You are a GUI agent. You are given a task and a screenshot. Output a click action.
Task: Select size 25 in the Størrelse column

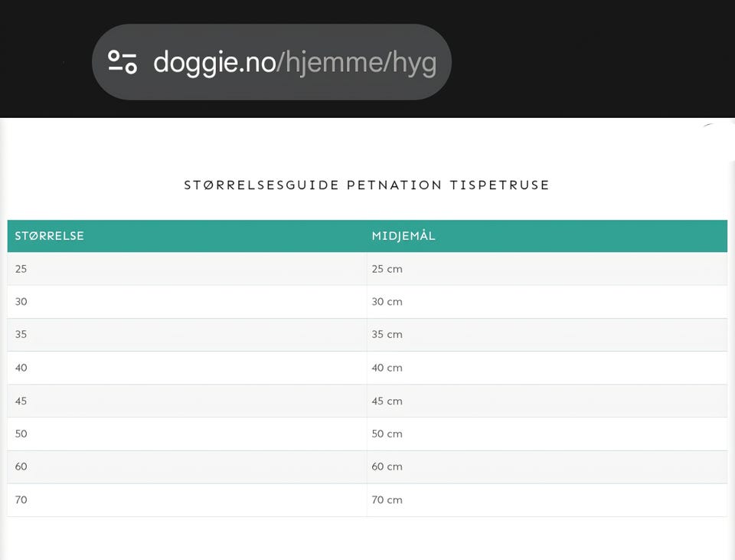tap(21, 269)
